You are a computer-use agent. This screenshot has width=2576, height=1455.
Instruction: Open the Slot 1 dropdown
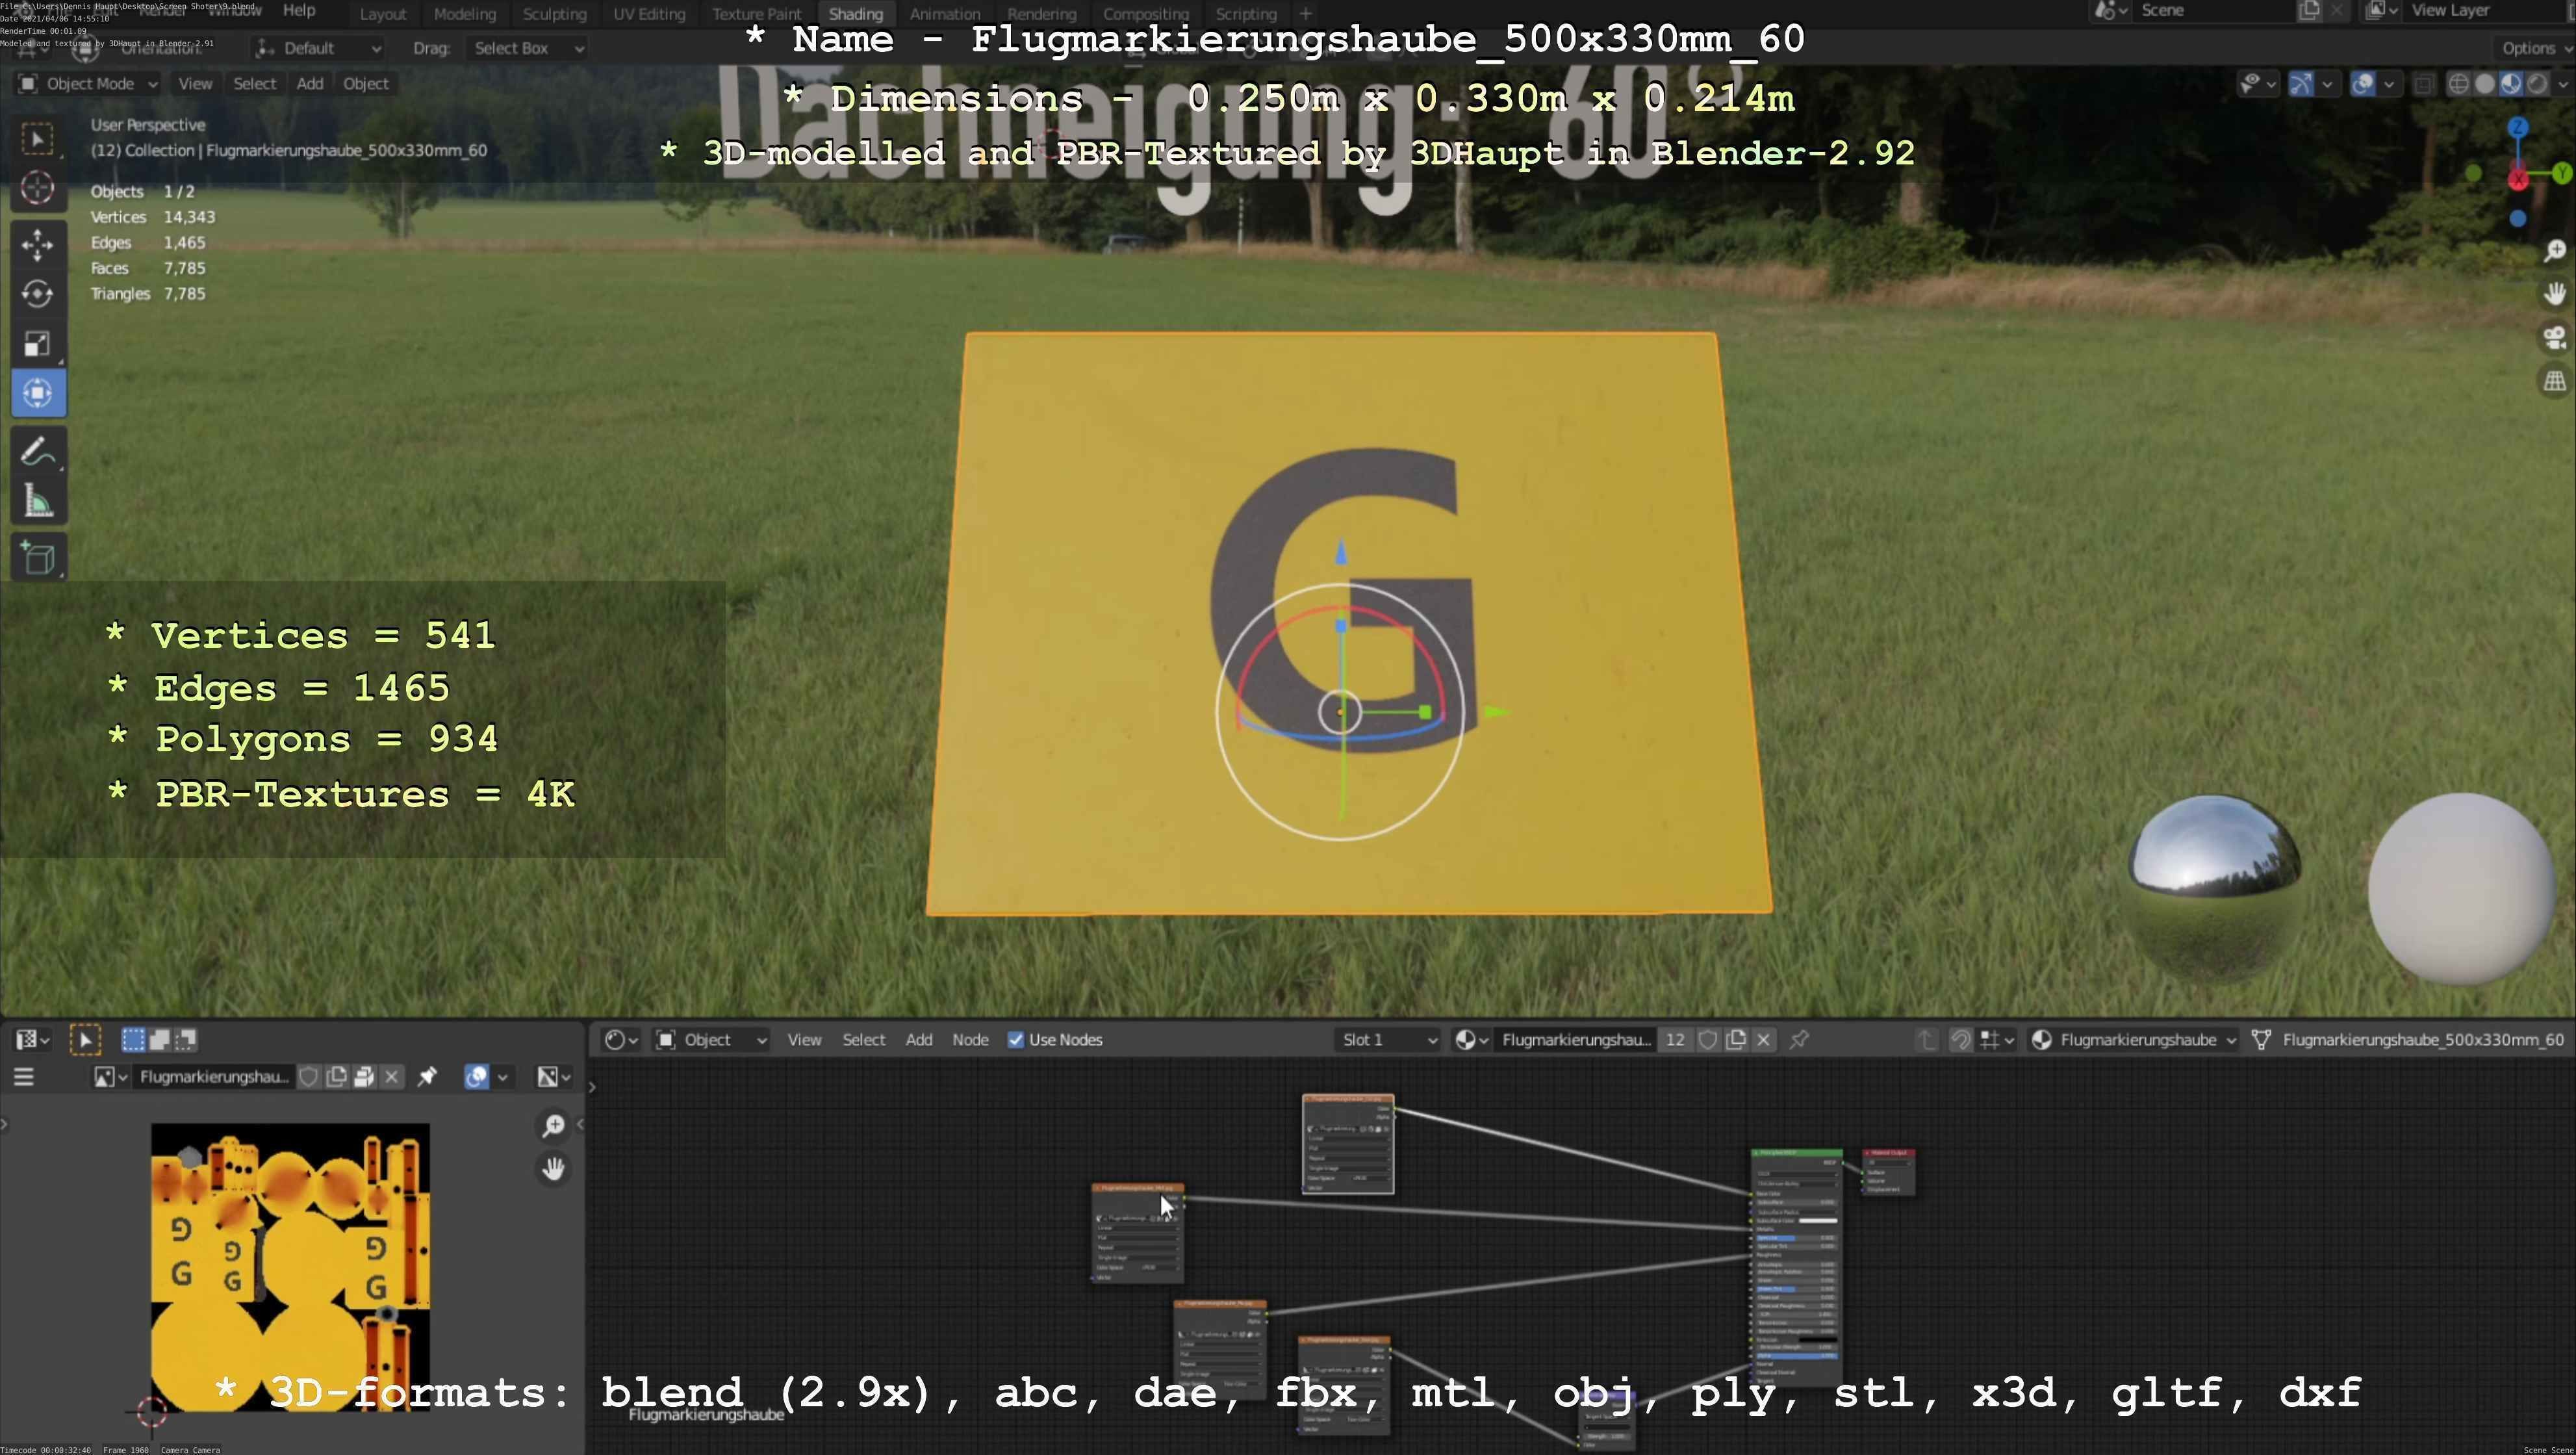(1388, 1040)
